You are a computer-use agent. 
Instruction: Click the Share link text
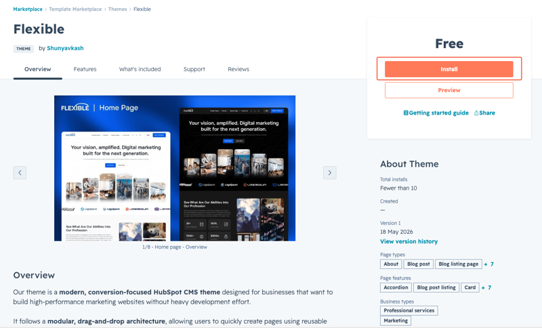point(487,112)
